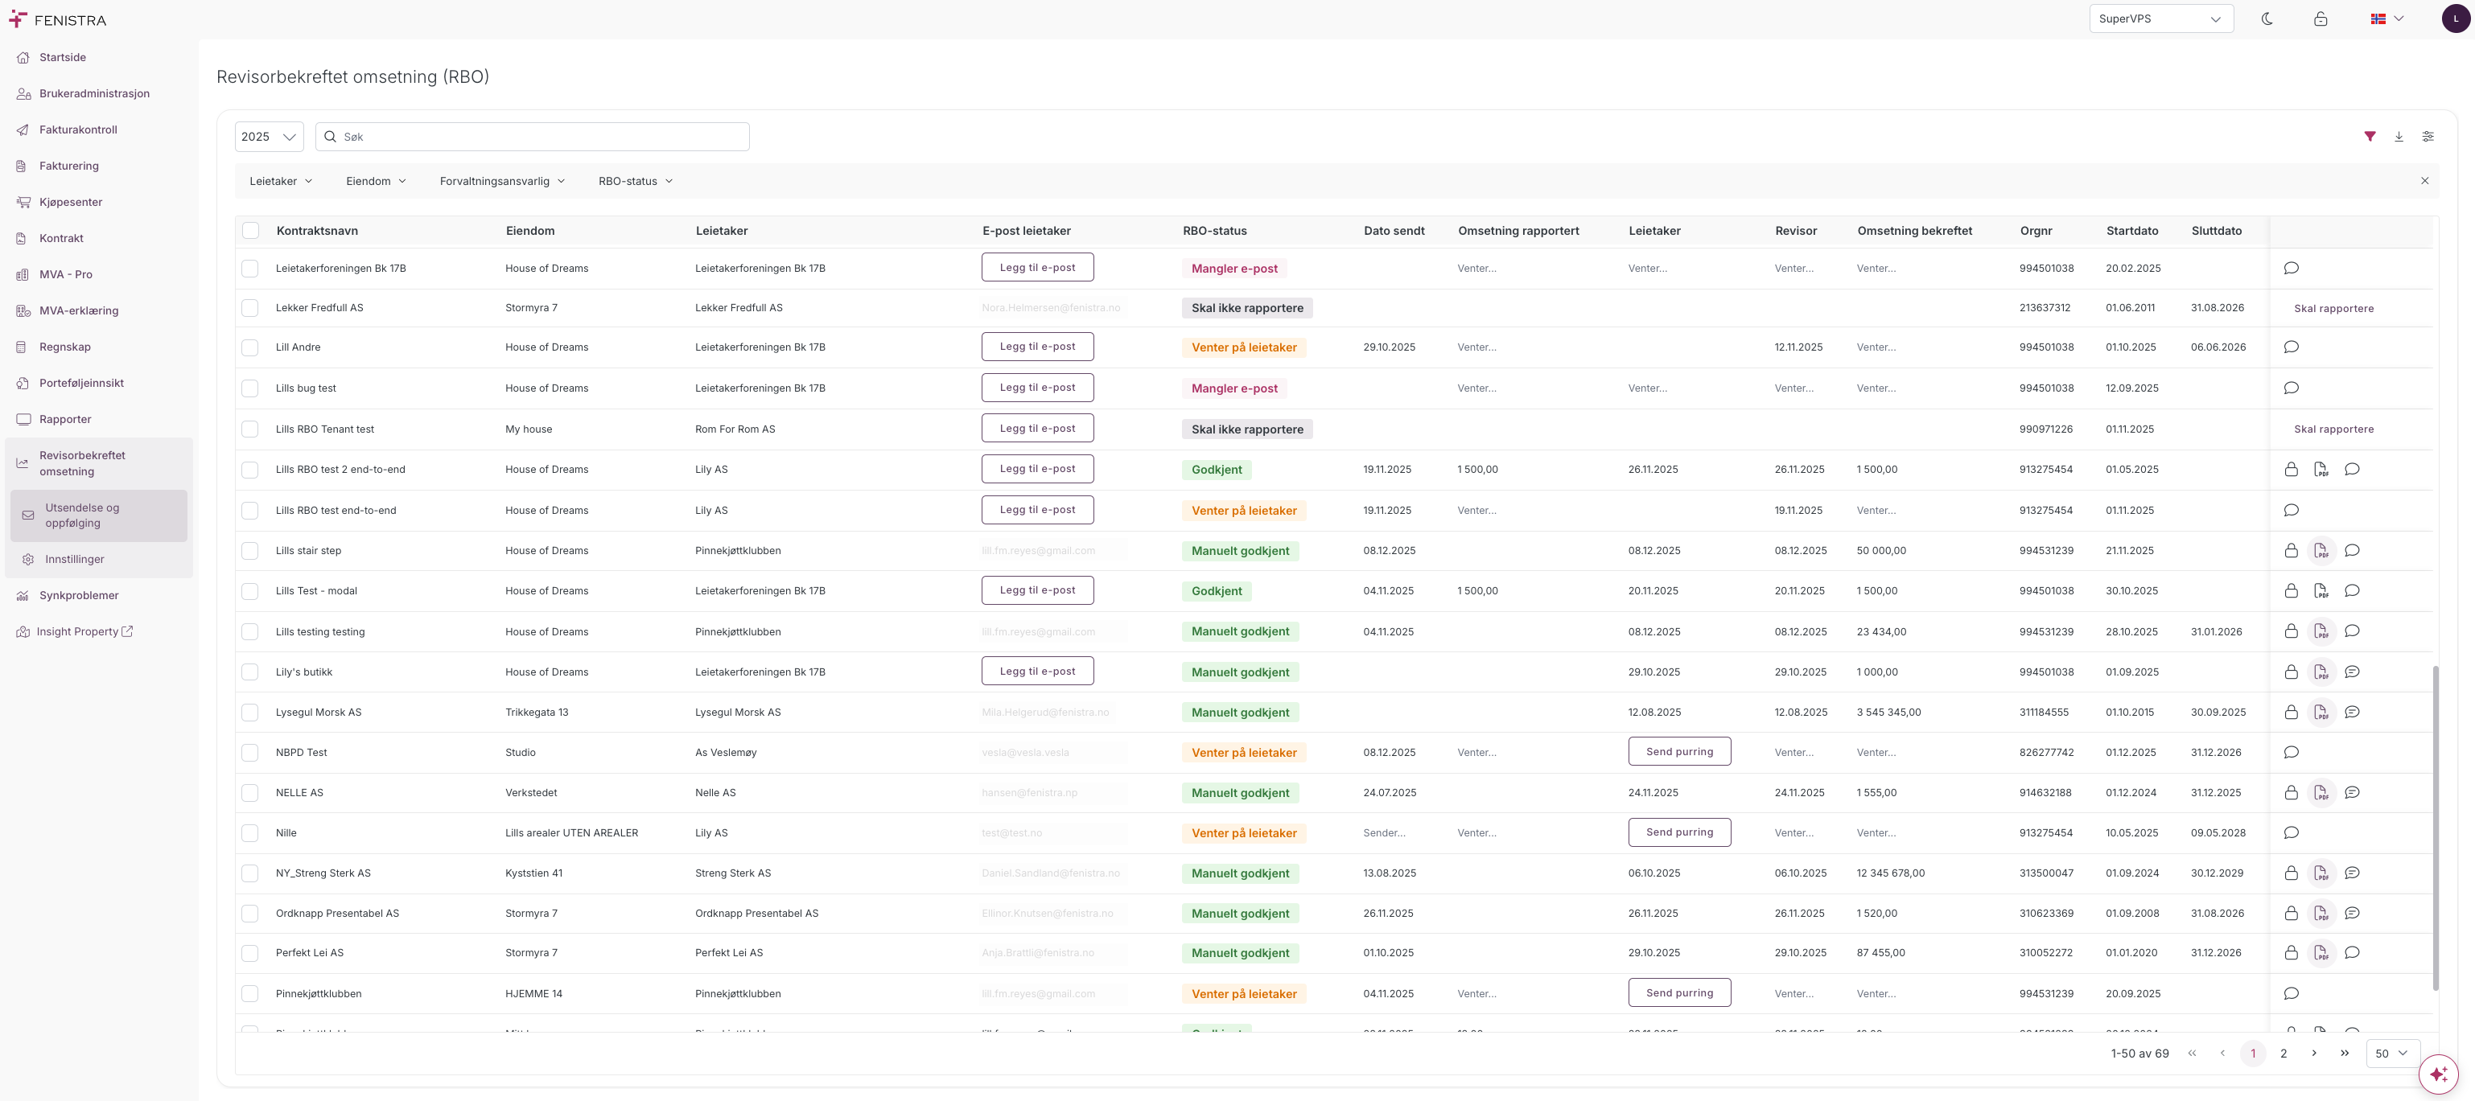Click the lock icon in top bar

pos(2320,19)
